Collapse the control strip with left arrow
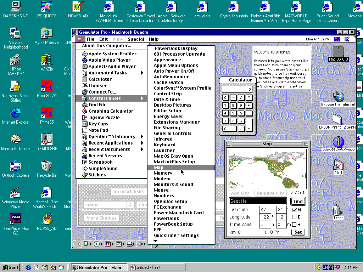 [79, 244]
